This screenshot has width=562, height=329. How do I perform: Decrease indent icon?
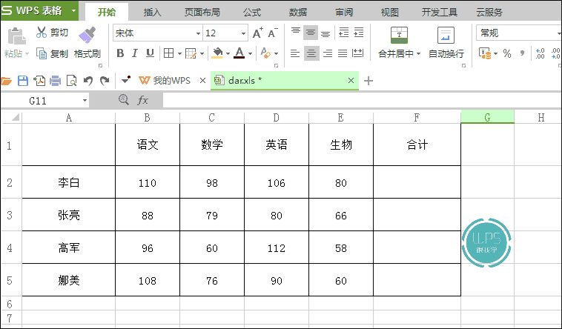tap(344, 33)
